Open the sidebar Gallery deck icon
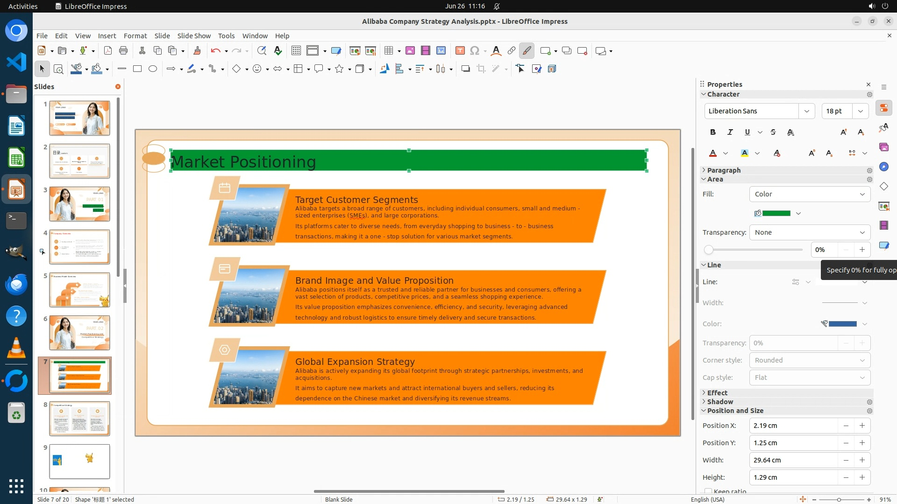This screenshot has height=504, width=897. click(x=883, y=147)
